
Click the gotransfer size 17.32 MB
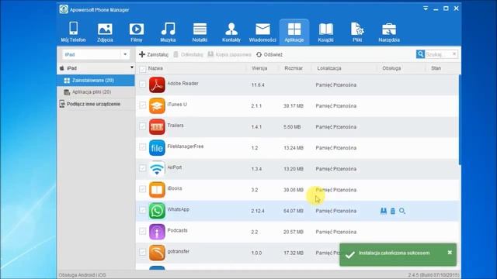(x=294, y=253)
